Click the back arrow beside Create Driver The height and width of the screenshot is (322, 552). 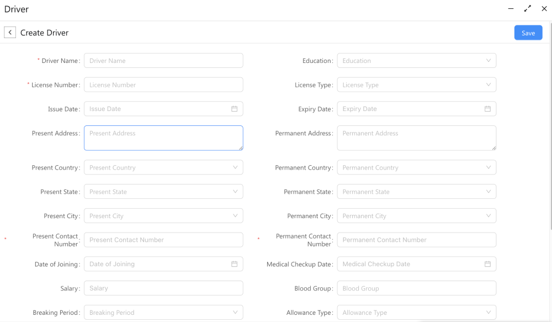pyautogui.click(x=10, y=33)
